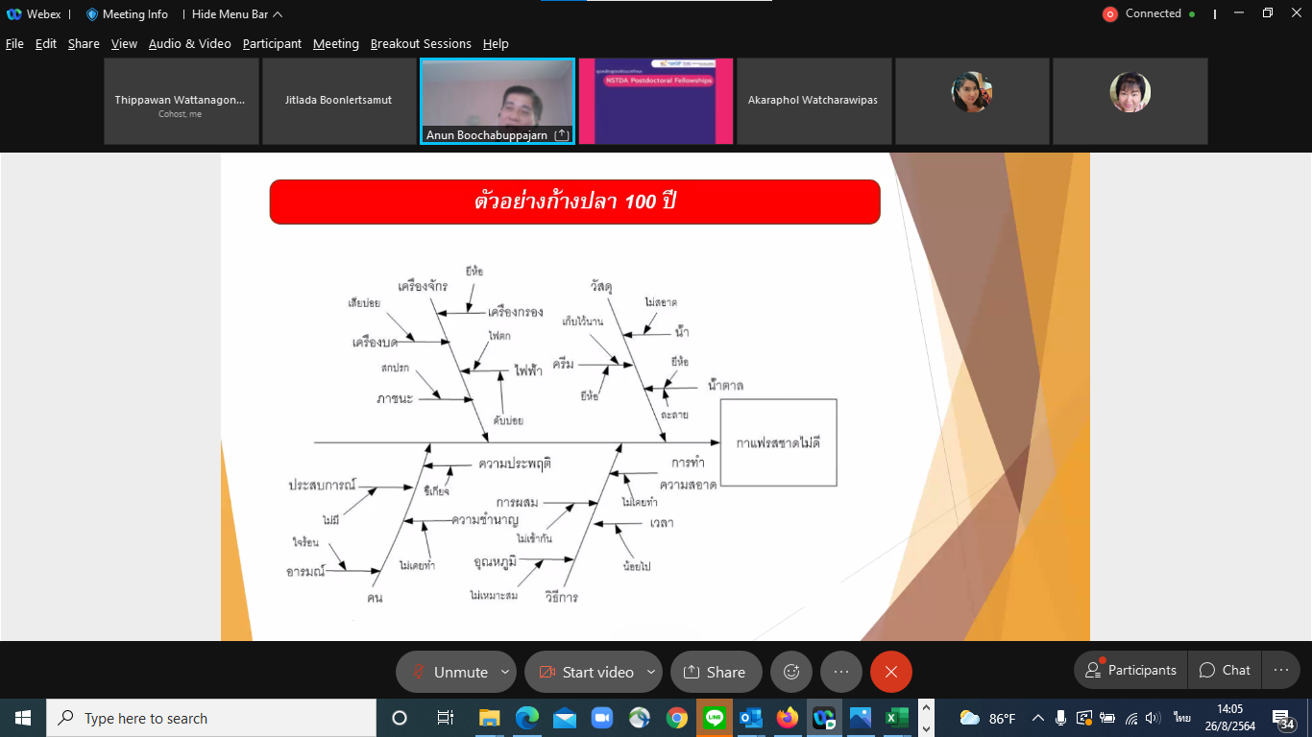Unmute the microphone
This screenshot has width=1312, height=737.
point(449,672)
